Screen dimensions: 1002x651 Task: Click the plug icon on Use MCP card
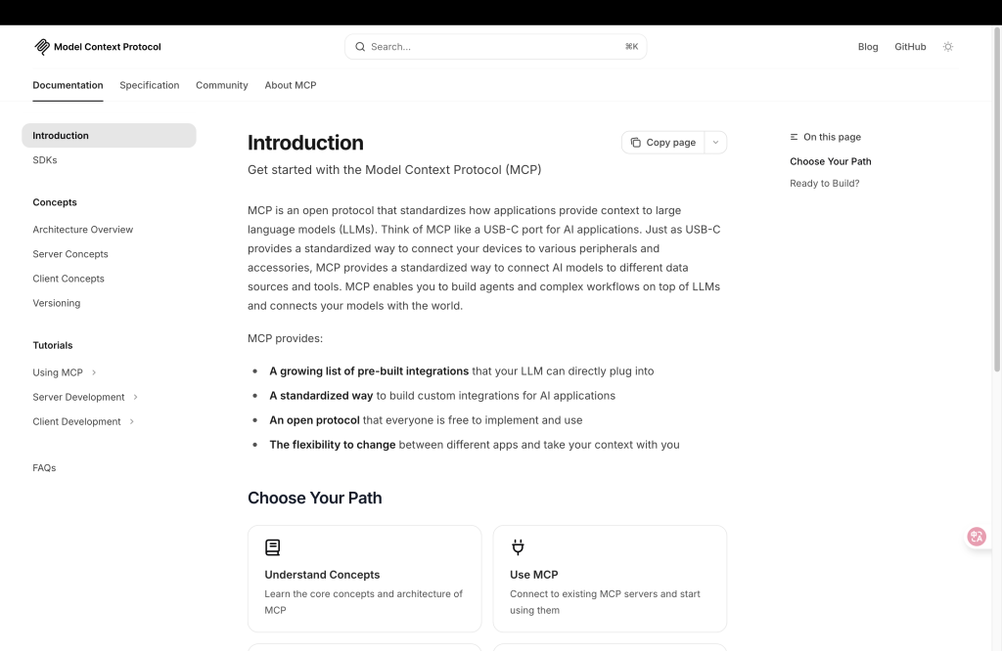(518, 547)
